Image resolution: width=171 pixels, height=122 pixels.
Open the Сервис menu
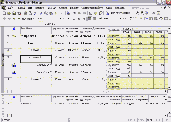click(x=63, y=8)
